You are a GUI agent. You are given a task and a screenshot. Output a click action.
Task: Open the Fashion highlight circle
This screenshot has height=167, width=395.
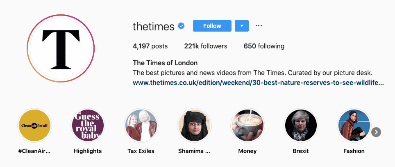coord(354,126)
